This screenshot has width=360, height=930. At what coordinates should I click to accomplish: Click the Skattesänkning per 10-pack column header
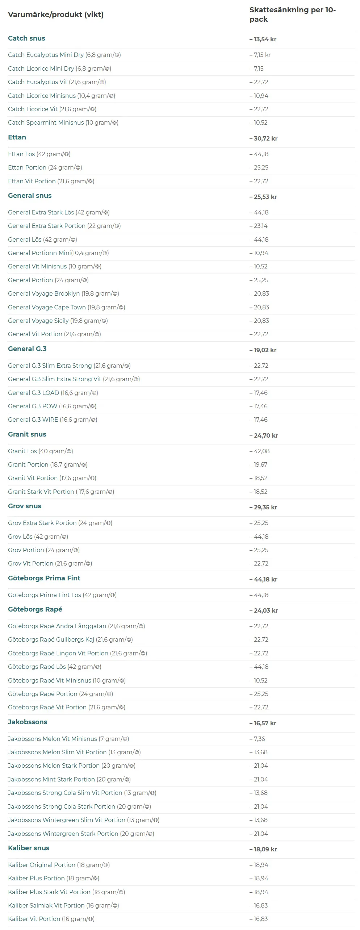[x=292, y=14]
